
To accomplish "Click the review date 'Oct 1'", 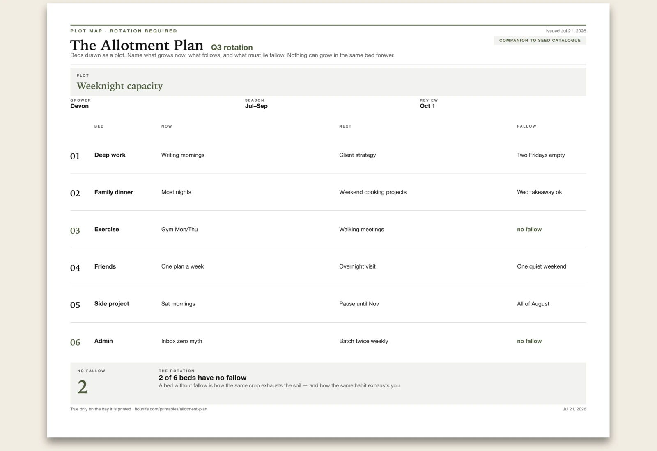I will 427,106.
